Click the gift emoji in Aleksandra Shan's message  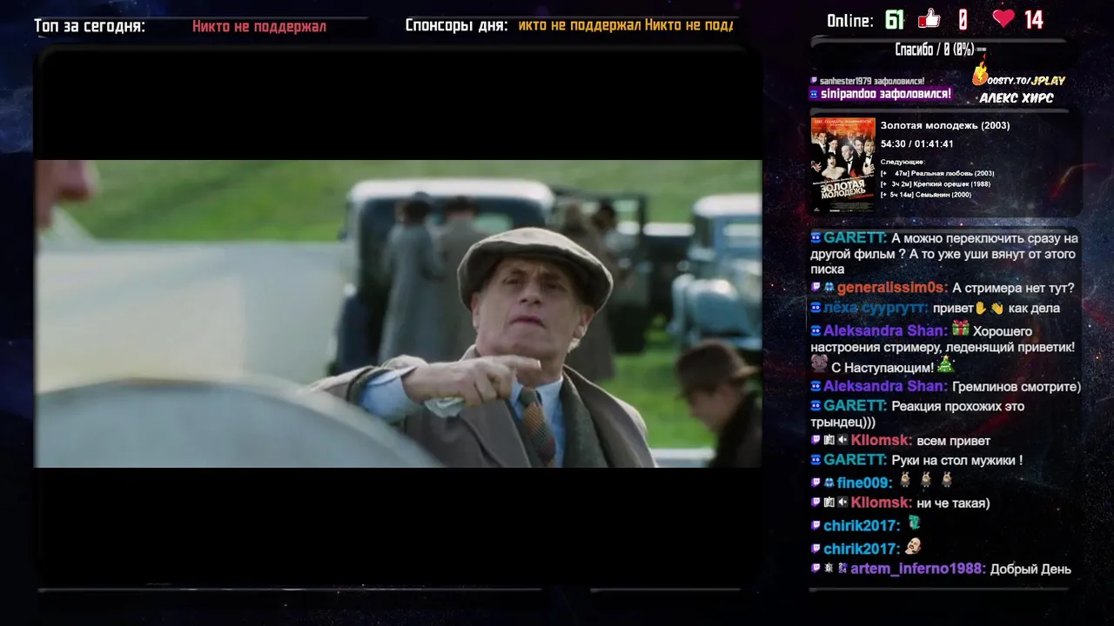(x=960, y=329)
